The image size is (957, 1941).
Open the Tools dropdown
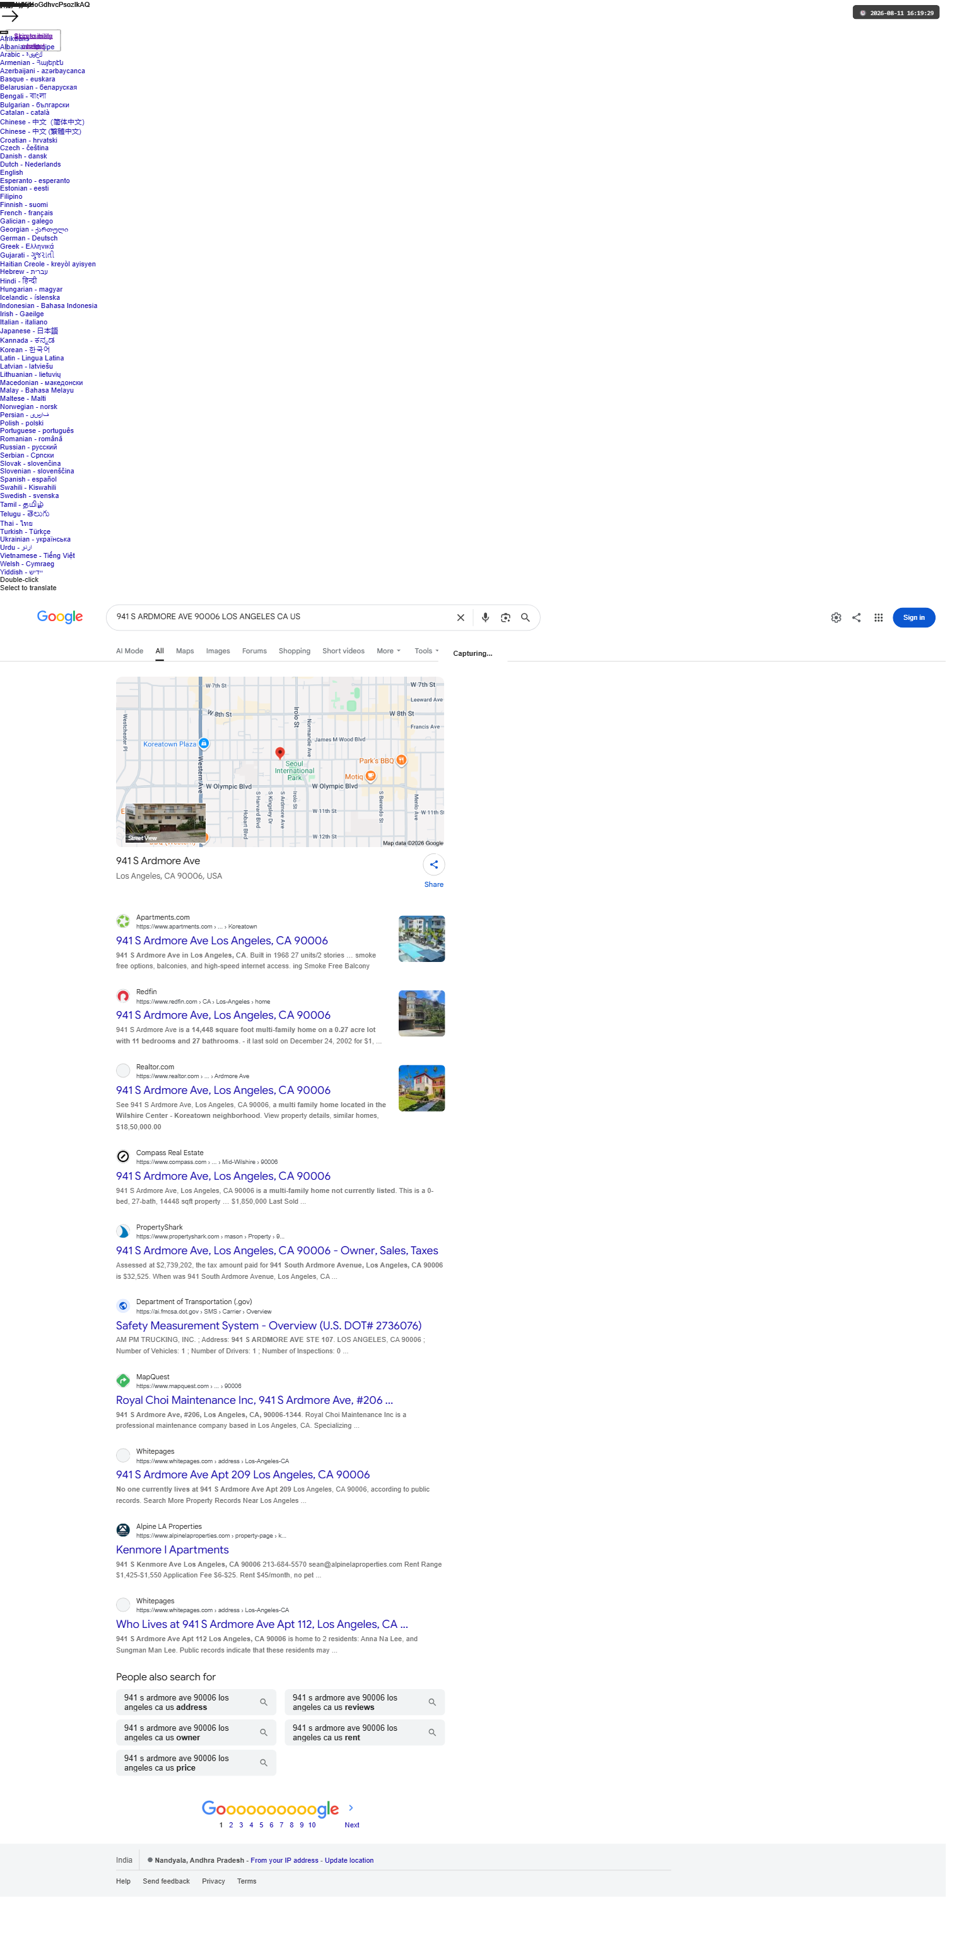coord(426,650)
